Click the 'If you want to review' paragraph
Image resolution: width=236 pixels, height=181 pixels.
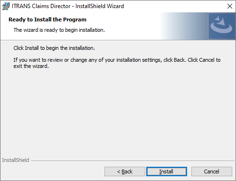117,63
